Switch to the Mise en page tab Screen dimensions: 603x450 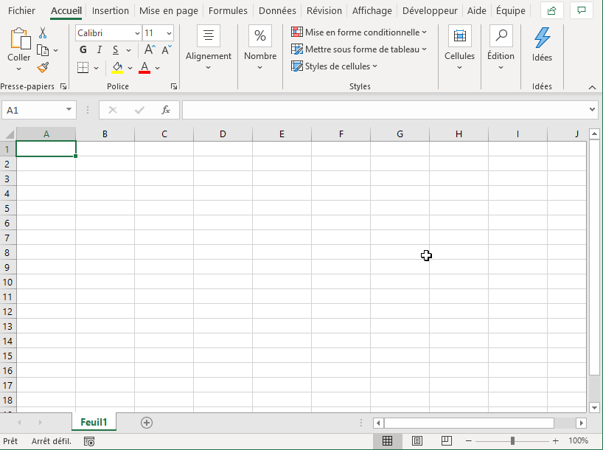pos(168,10)
